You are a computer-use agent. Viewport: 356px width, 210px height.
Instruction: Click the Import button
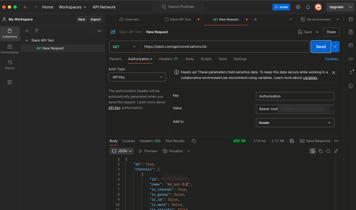pos(96,19)
